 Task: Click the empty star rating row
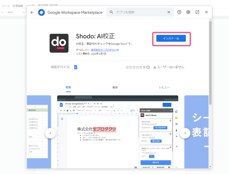pos(134,67)
